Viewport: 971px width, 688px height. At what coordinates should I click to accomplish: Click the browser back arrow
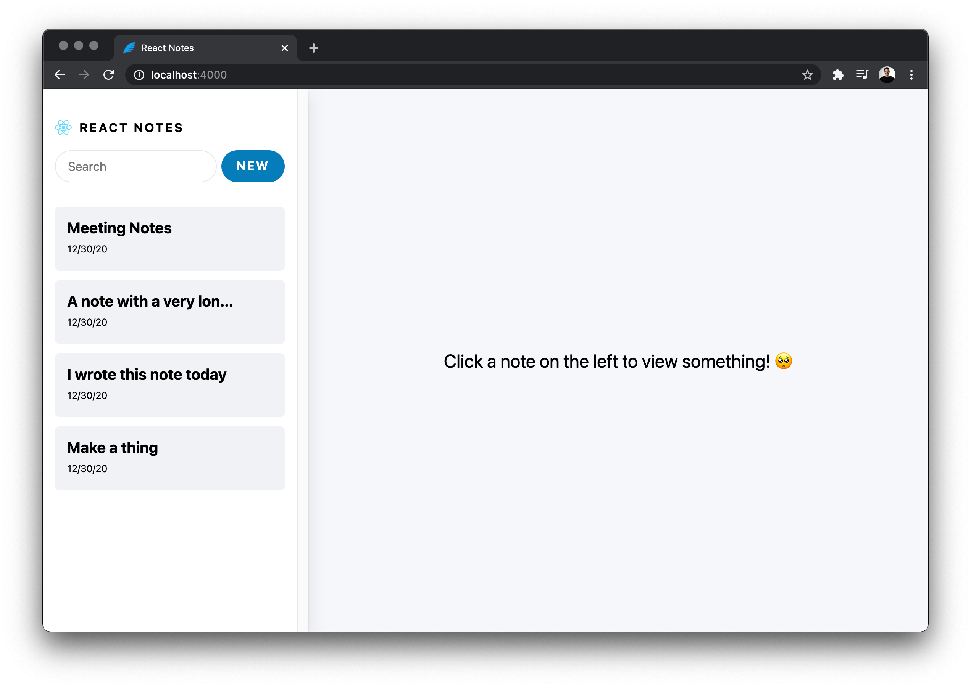point(60,75)
